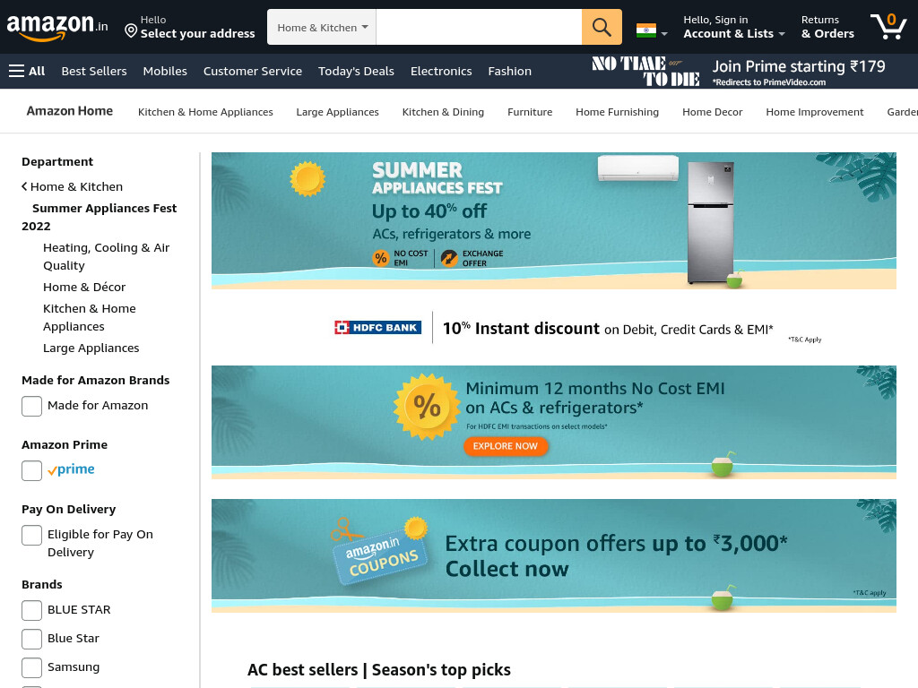Open the Today's Deals menu item
The width and height of the screenshot is (918, 688).
point(356,71)
